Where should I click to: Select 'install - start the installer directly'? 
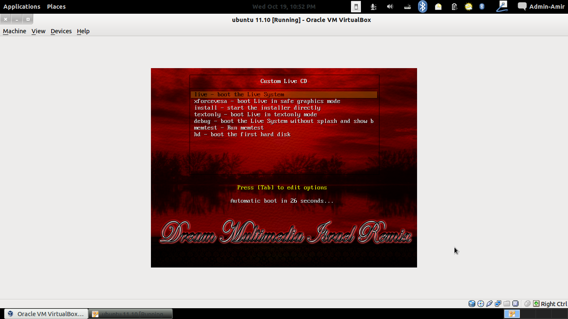[x=284, y=108]
